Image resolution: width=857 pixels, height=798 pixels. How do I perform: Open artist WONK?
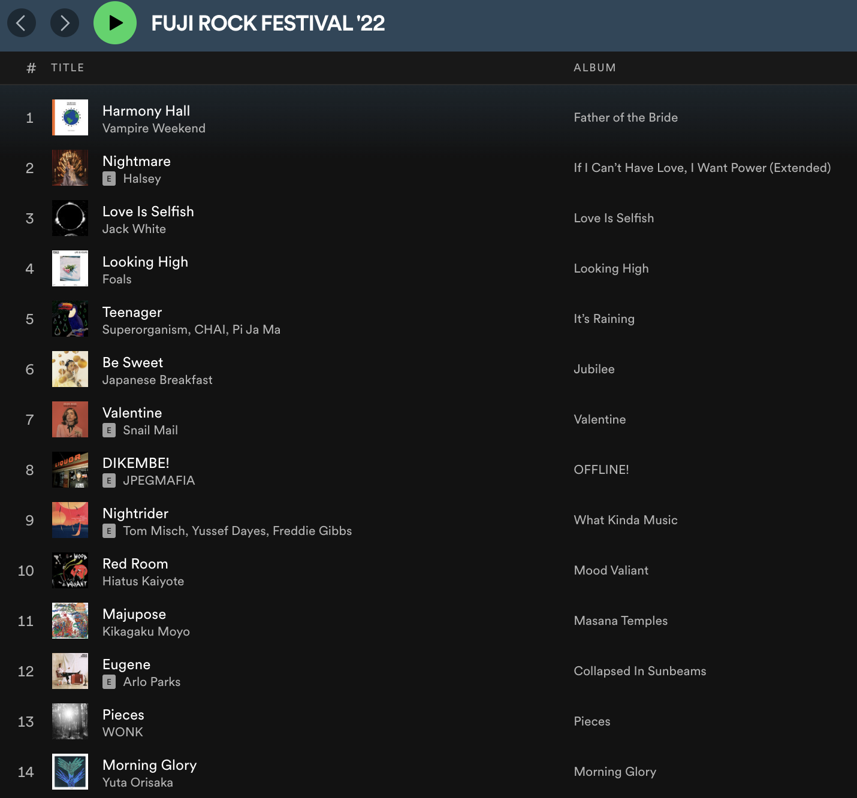[123, 732]
